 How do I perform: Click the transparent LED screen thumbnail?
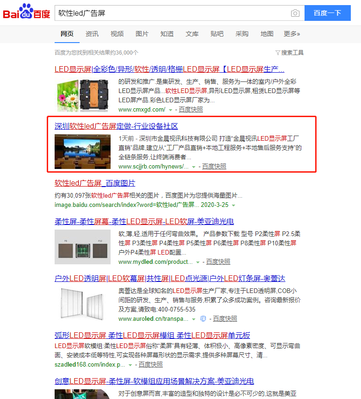tap(82, 304)
